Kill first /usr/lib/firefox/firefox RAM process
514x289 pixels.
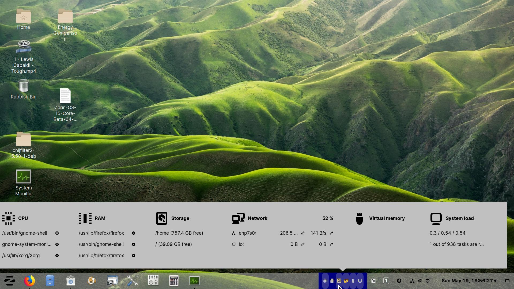coord(134,233)
